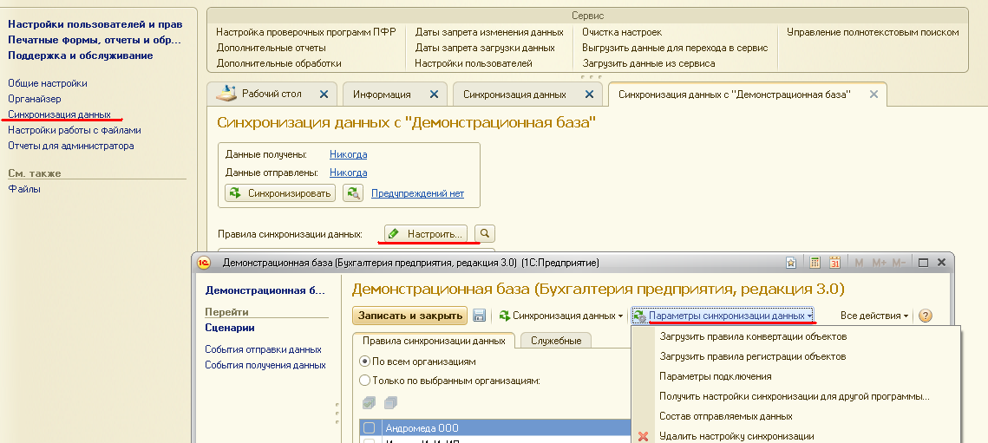This screenshot has width=988, height=443.
Task: Click the magnifier button beside Настроить
Action: pyautogui.click(x=485, y=234)
